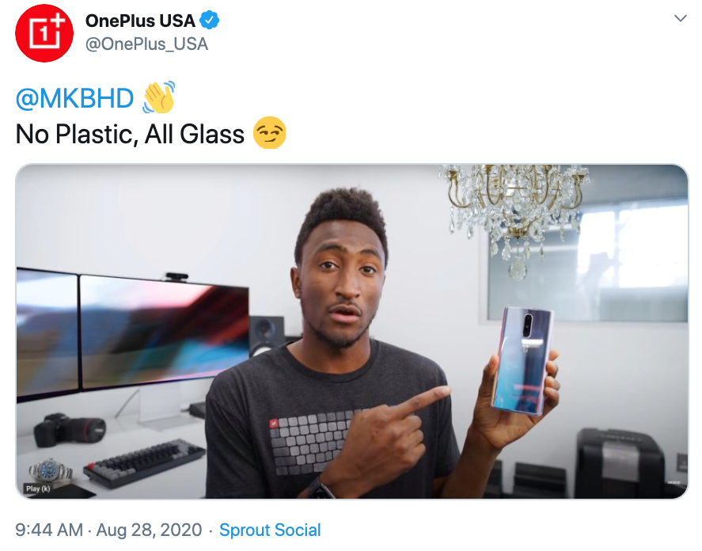The height and width of the screenshot is (551, 702).
Task: Click the 9:44 AM Aug 28, 2020 timestamp
Action: click(x=108, y=530)
